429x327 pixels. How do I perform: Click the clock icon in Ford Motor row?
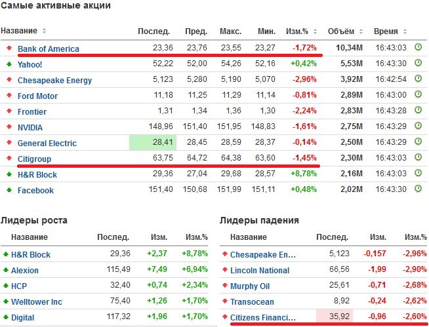[419, 96]
